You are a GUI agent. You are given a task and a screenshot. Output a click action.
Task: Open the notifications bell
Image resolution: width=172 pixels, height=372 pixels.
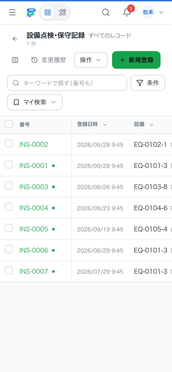127,12
